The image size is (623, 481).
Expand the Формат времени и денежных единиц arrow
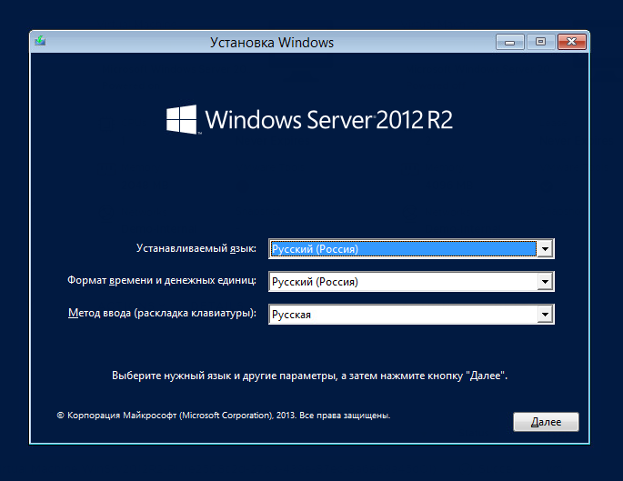point(545,282)
